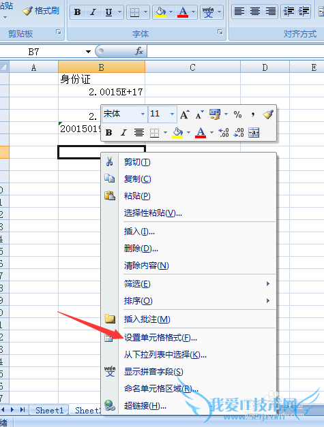Apply comma style in mini toolbar
The height and width of the screenshot is (427, 324).
[253, 114]
